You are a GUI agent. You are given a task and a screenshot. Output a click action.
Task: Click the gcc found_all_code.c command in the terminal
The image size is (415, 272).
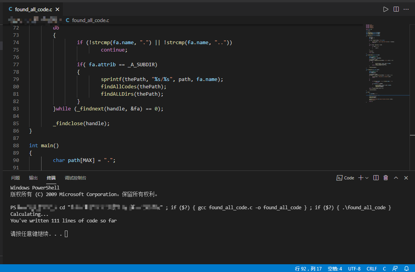point(250,208)
